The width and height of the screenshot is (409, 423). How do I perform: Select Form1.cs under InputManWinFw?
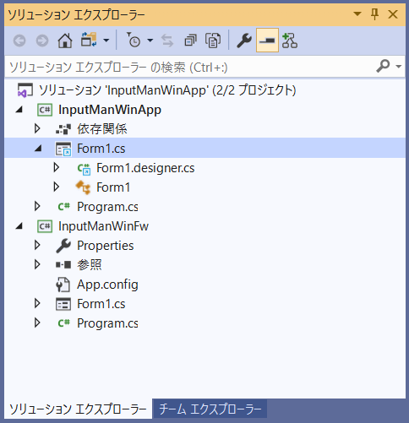click(x=101, y=304)
